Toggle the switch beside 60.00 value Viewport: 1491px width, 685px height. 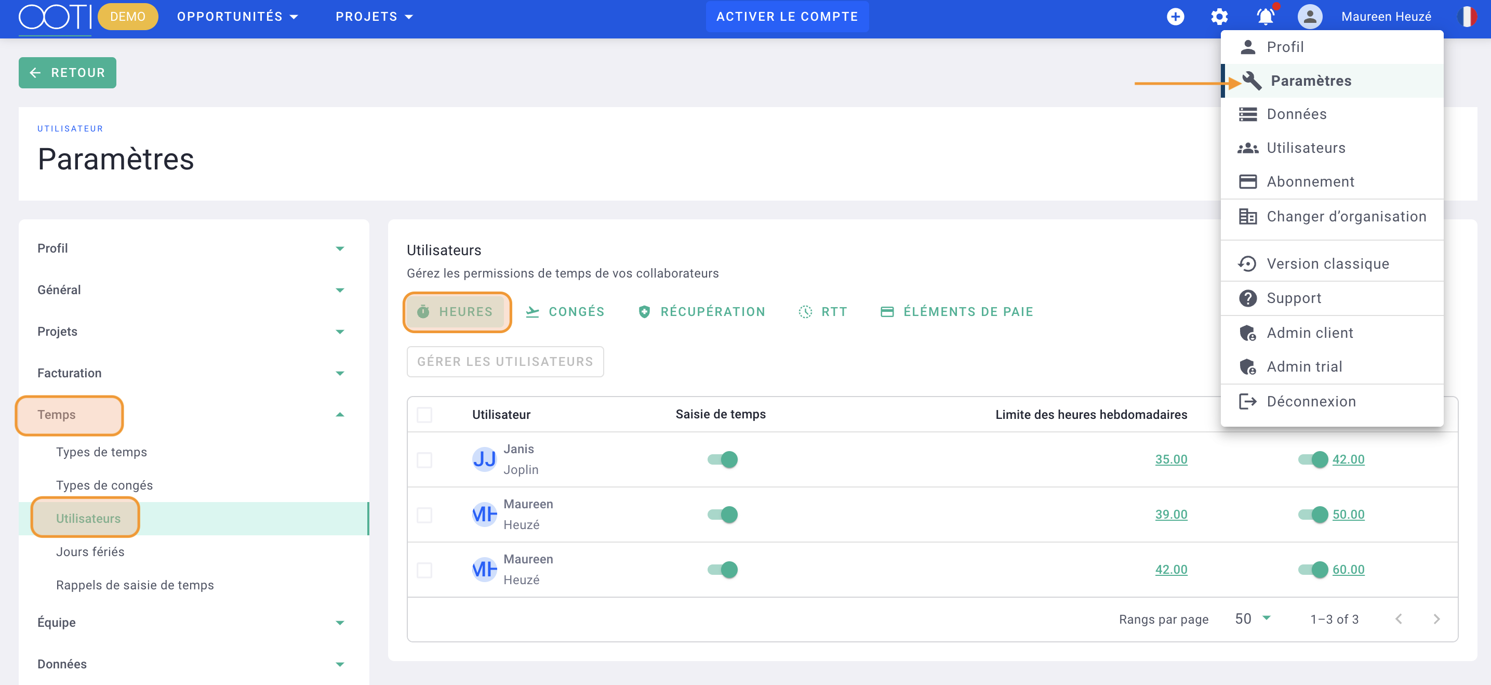pos(1313,570)
